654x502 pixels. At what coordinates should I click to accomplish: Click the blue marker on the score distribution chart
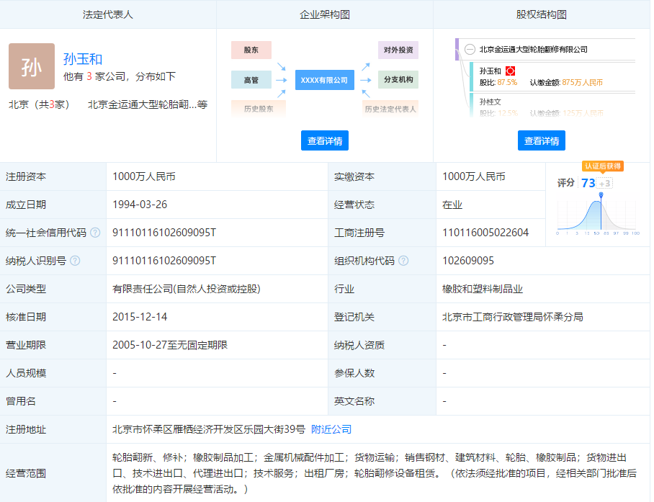601,194
